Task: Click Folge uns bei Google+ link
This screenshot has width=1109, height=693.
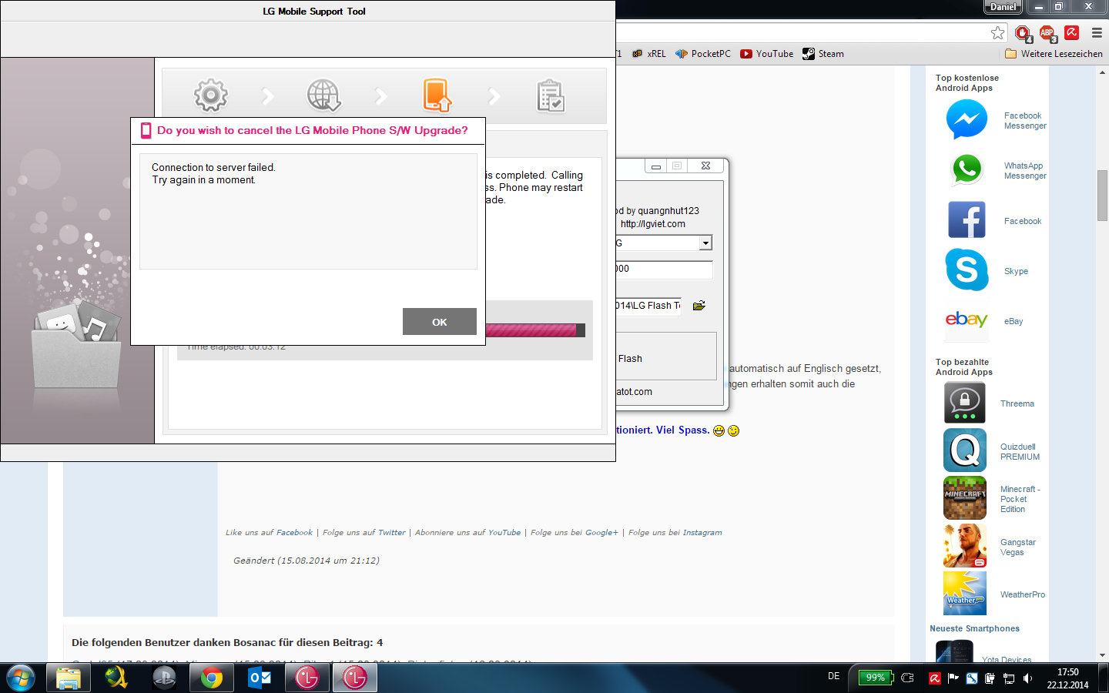Action: coord(574,532)
